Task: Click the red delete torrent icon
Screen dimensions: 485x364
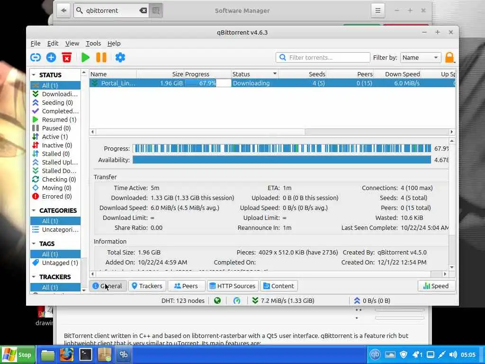Action: click(x=66, y=57)
